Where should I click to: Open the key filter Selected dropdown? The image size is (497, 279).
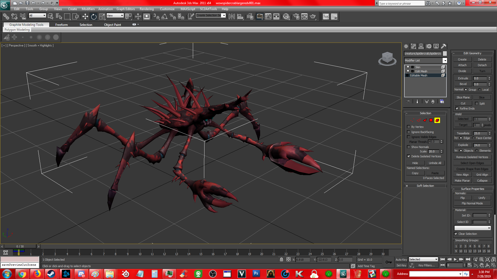(x=436, y=259)
